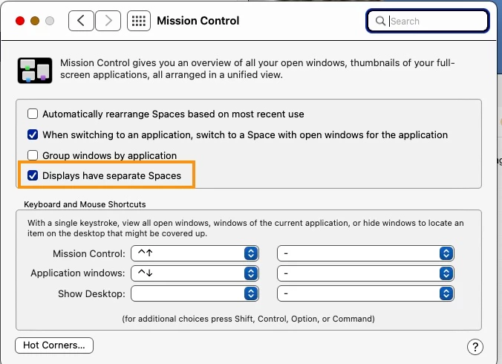This screenshot has height=364, width=502.
Task: Click the single keystroke description text
Action: [x=246, y=228]
